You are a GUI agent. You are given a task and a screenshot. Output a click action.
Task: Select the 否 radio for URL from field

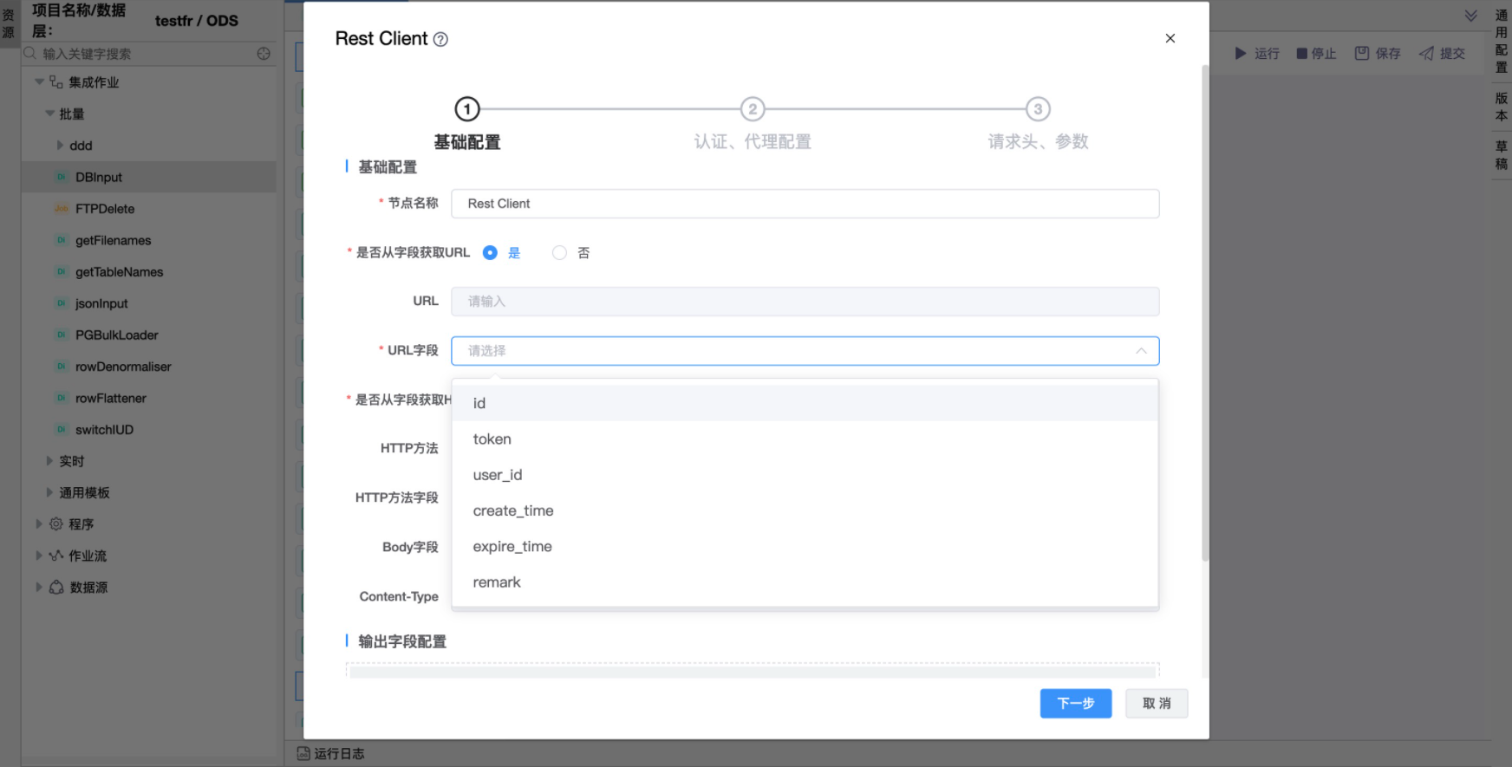tap(559, 252)
